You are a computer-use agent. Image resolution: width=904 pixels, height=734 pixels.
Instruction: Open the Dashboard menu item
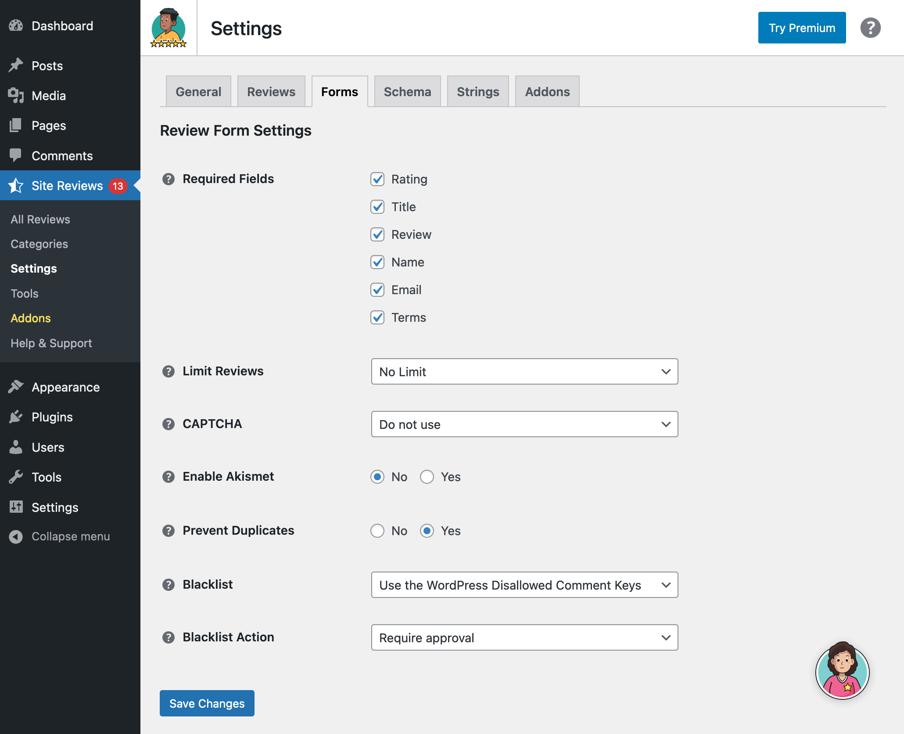pyautogui.click(x=70, y=26)
